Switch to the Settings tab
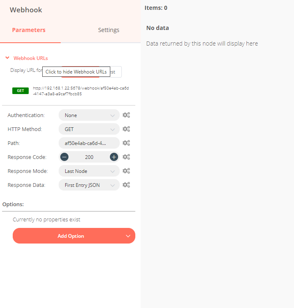The width and height of the screenshot is (294, 308). pos(109,30)
